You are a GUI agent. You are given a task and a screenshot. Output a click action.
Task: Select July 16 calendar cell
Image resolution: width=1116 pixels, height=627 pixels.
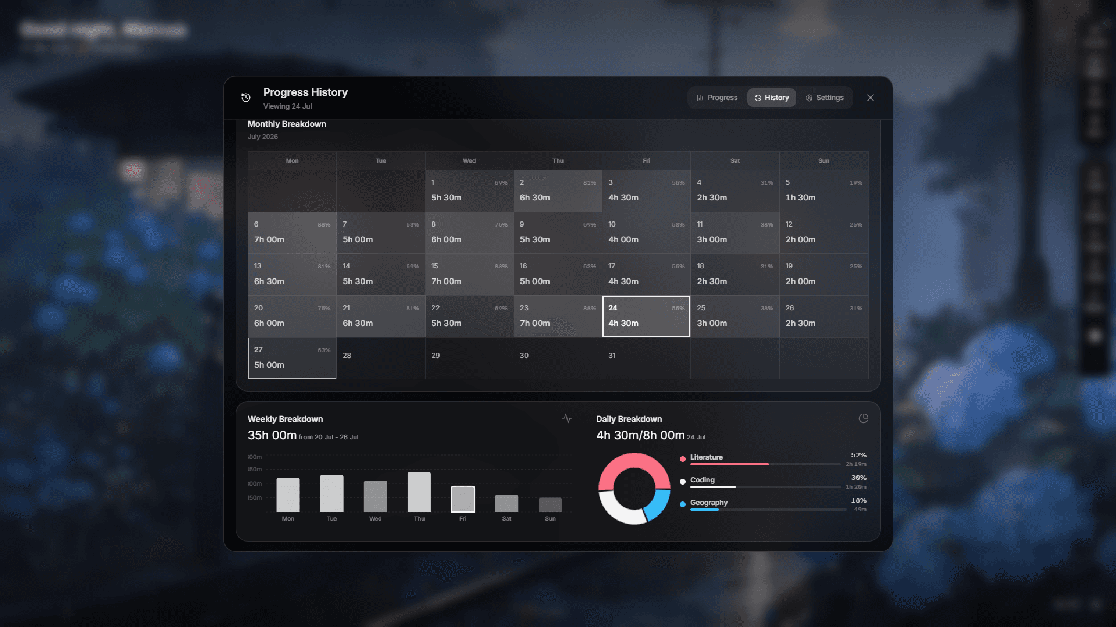point(558,274)
